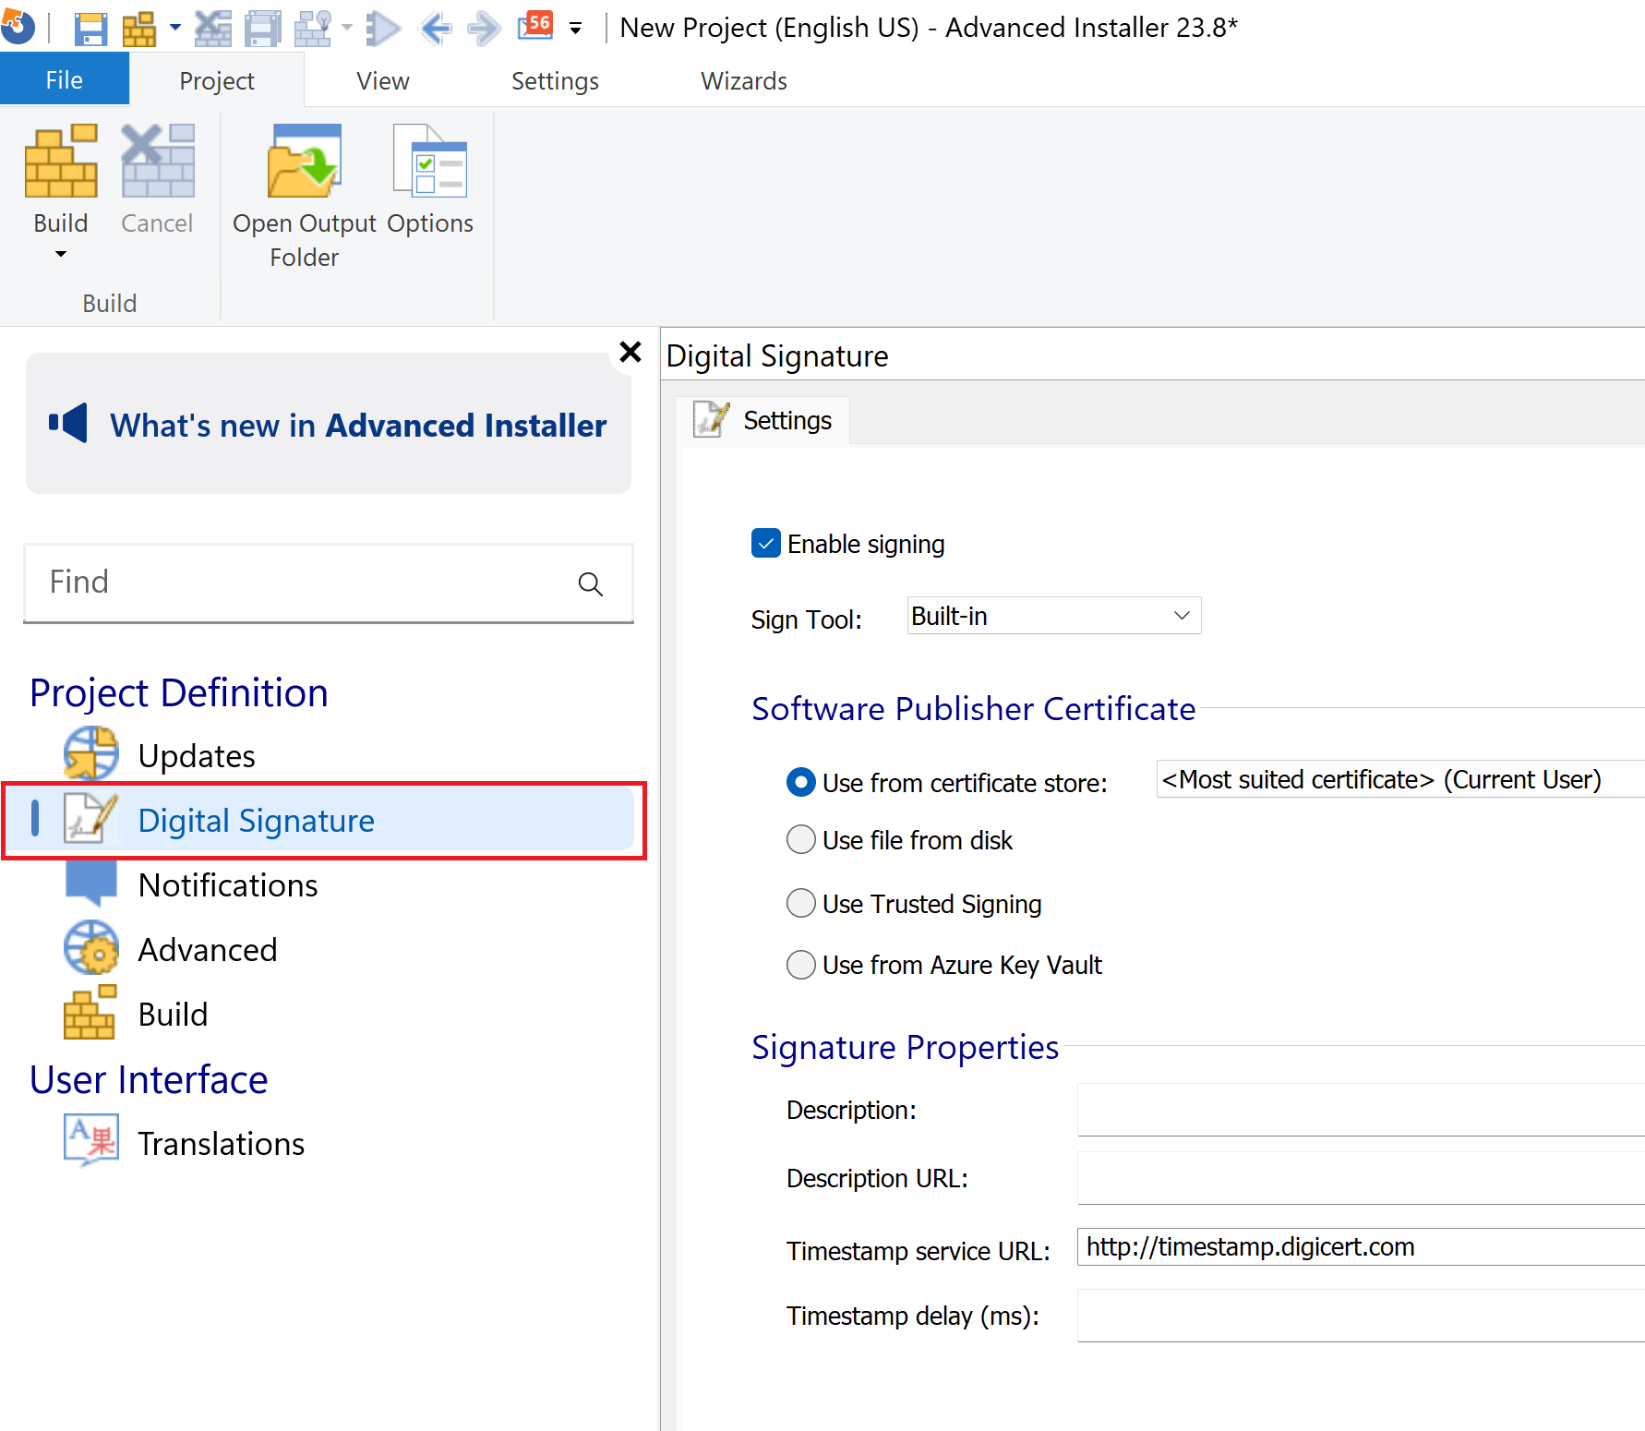Click the Forward arrow in the title bar
The width and height of the screenshot is (1645, 1431).
[484, 28]
